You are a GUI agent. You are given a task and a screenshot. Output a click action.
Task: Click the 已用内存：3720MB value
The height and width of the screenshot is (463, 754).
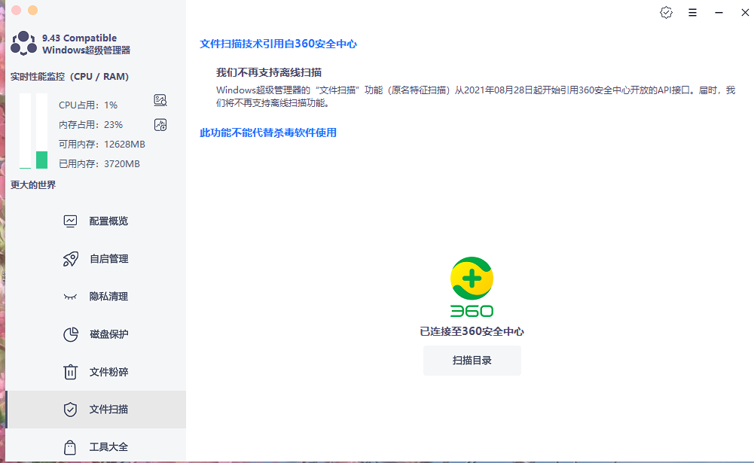[99, 164]
